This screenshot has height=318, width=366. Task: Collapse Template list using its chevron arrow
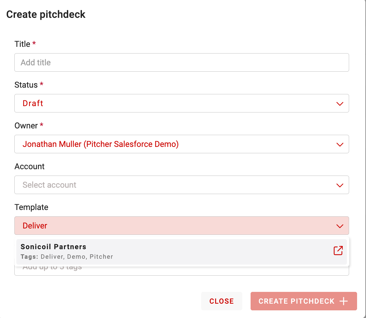point(340,226)
